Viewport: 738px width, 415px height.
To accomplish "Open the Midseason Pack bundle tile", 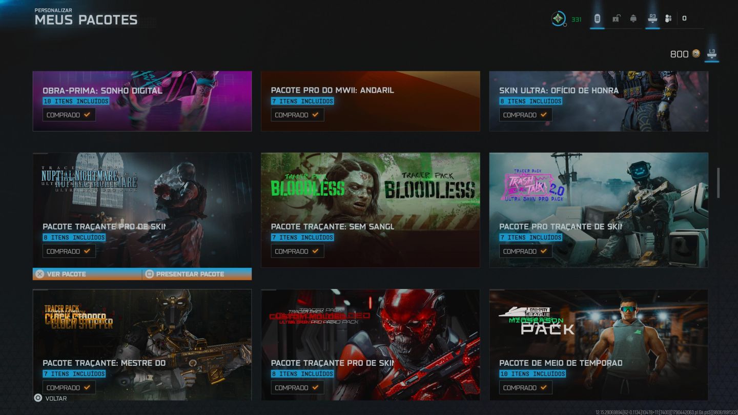I will [599, 344].
